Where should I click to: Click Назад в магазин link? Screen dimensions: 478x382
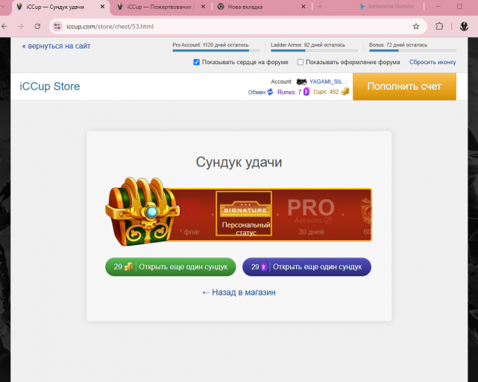click(x=239, y=292)
